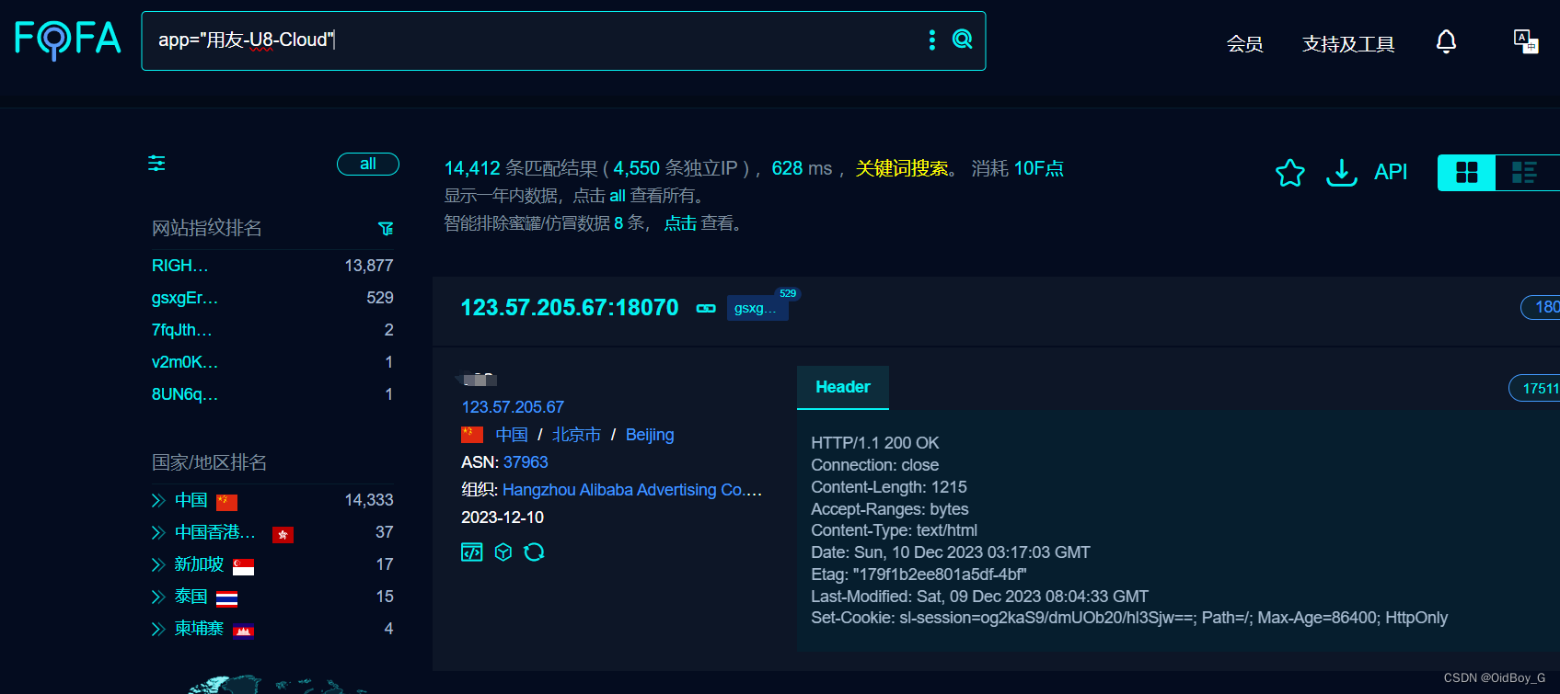Click the Cambodia flag icon

coord(243,631)
